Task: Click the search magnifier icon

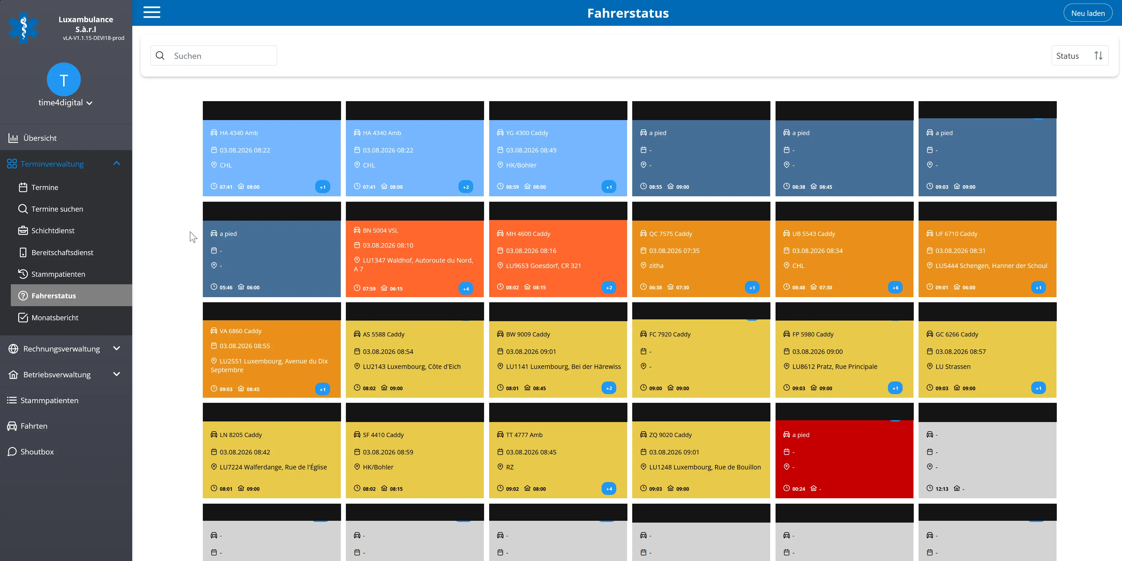Action: point(160,56)
